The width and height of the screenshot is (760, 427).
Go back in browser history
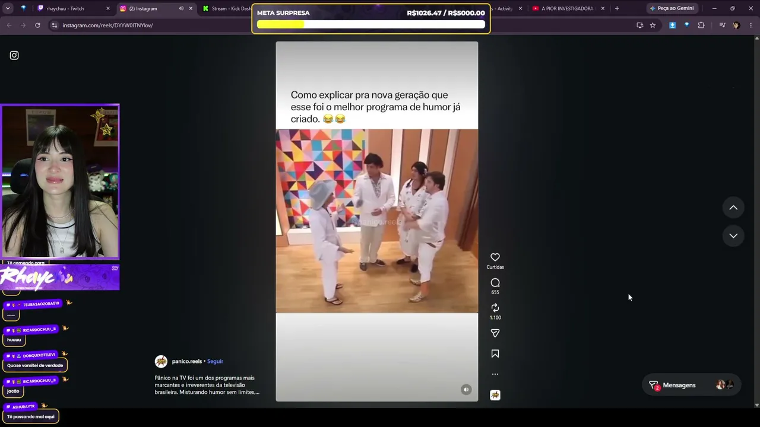9,26
